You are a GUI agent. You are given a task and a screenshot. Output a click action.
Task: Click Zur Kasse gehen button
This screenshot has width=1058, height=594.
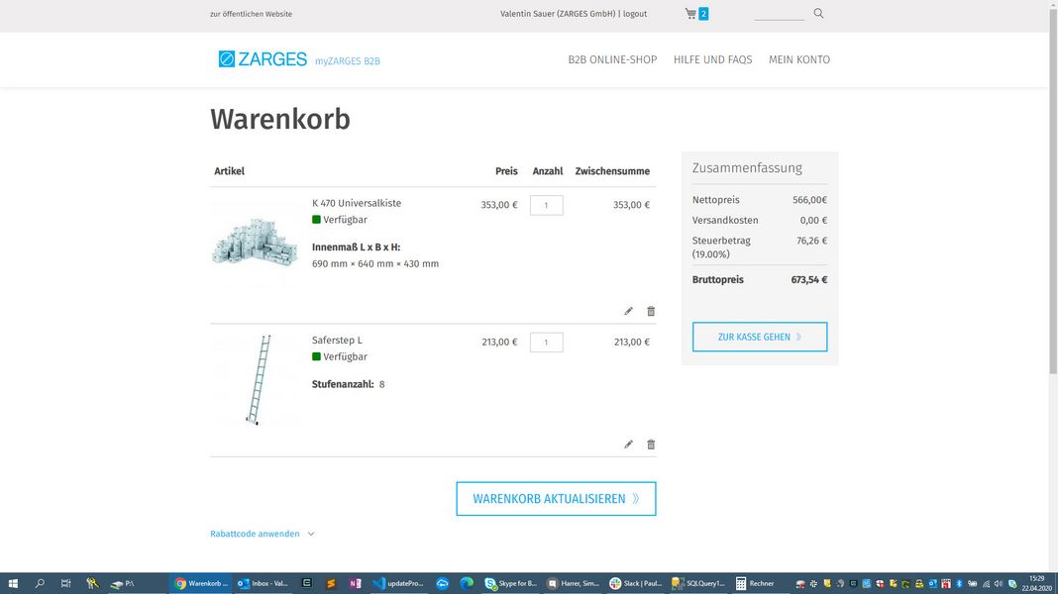click(759, 337)
